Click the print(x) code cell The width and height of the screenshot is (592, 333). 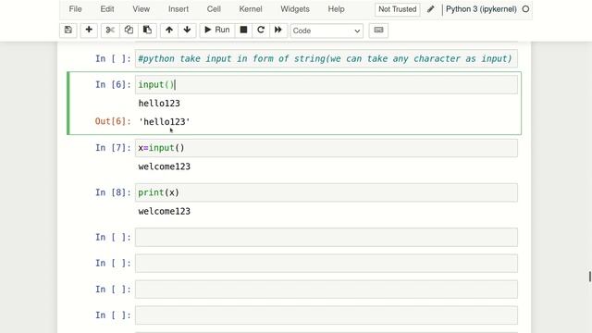pyautogui.click(x=327, y=192)
